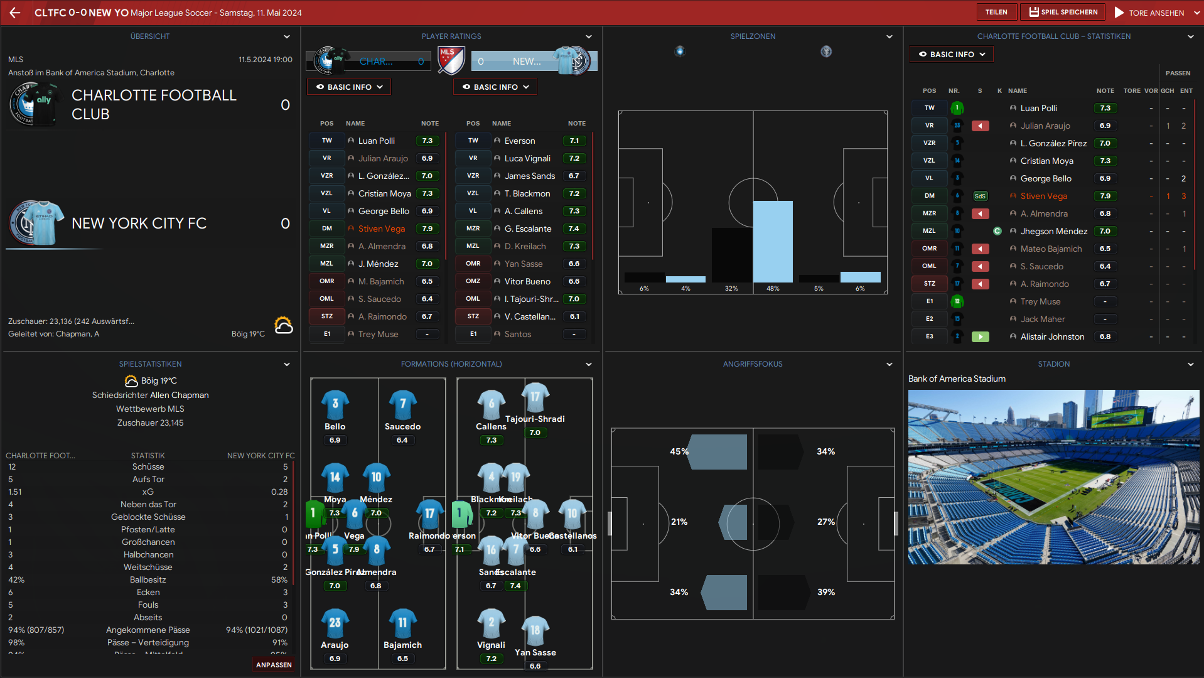Click Bello's number 3 shirt in formation

click(x=335, y=404)
